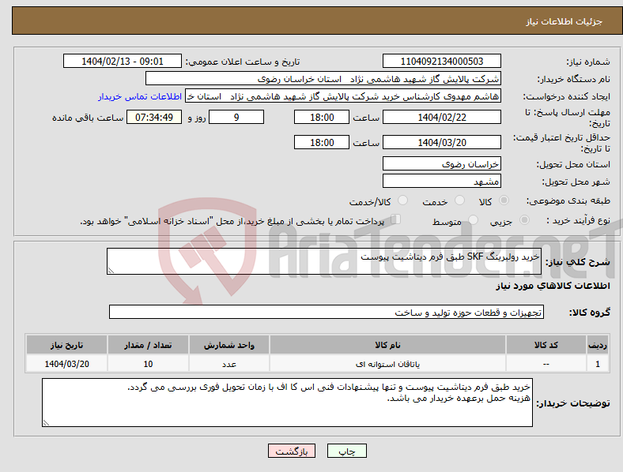
Task: Click the واحد شمارش column header
Action: coord(229,345)
